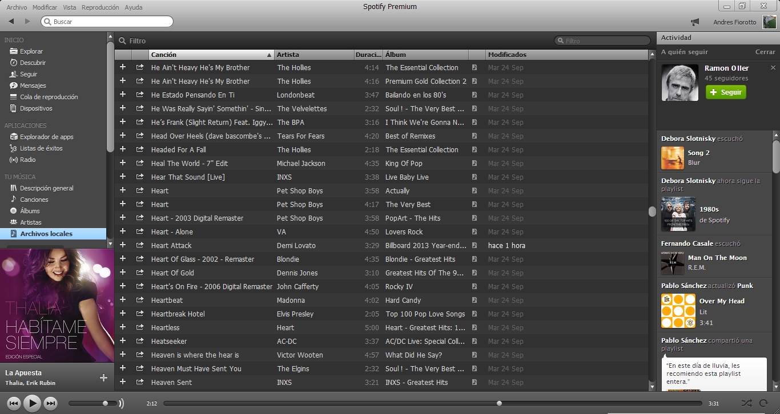Open the Reproducción menu
This screenshot has height=414, width=780.
click(100, 7)
